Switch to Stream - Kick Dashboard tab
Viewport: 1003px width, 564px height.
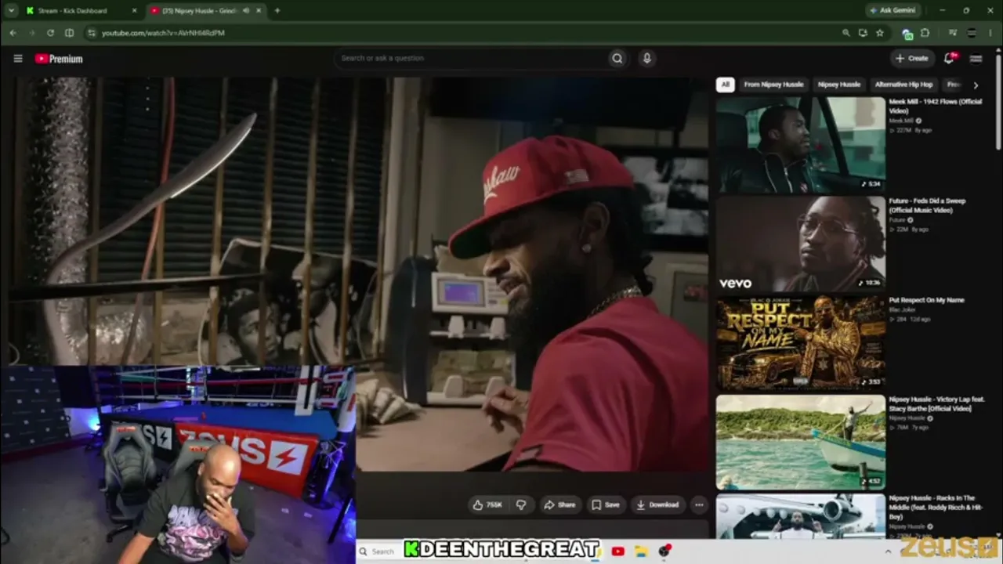click(73, 11)
